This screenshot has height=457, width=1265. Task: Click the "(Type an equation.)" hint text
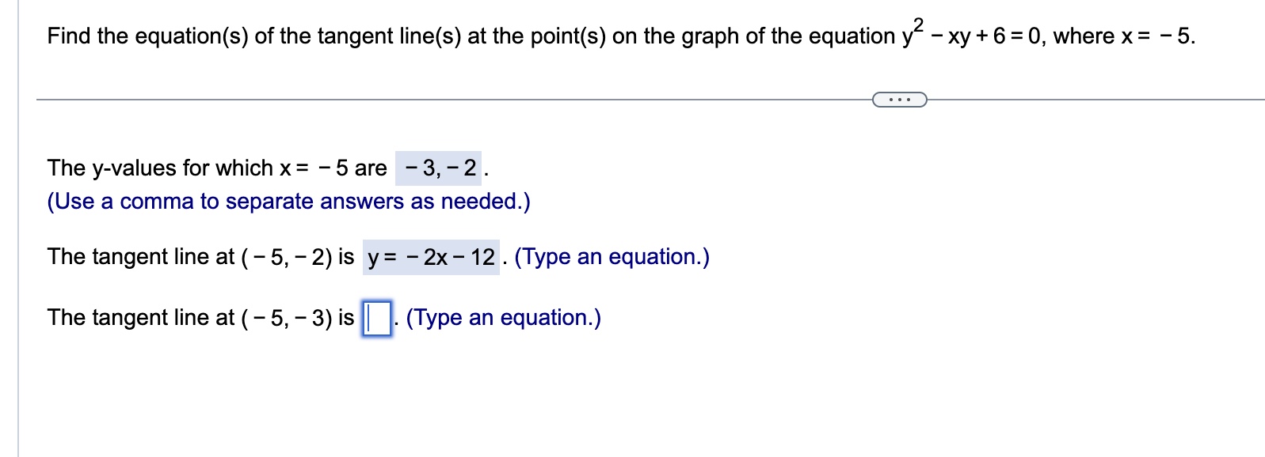click(504, 319)
